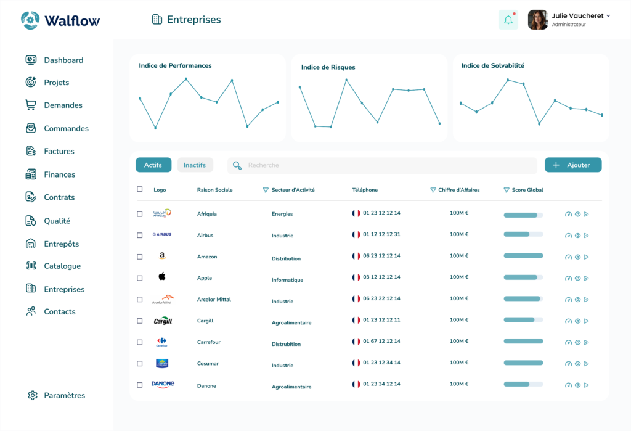Image resolution: width=631 pixels, height=431 pixels.
Task: Select all rows with the header checkbox
Action: pyautogui.click(x=139, y=189)
